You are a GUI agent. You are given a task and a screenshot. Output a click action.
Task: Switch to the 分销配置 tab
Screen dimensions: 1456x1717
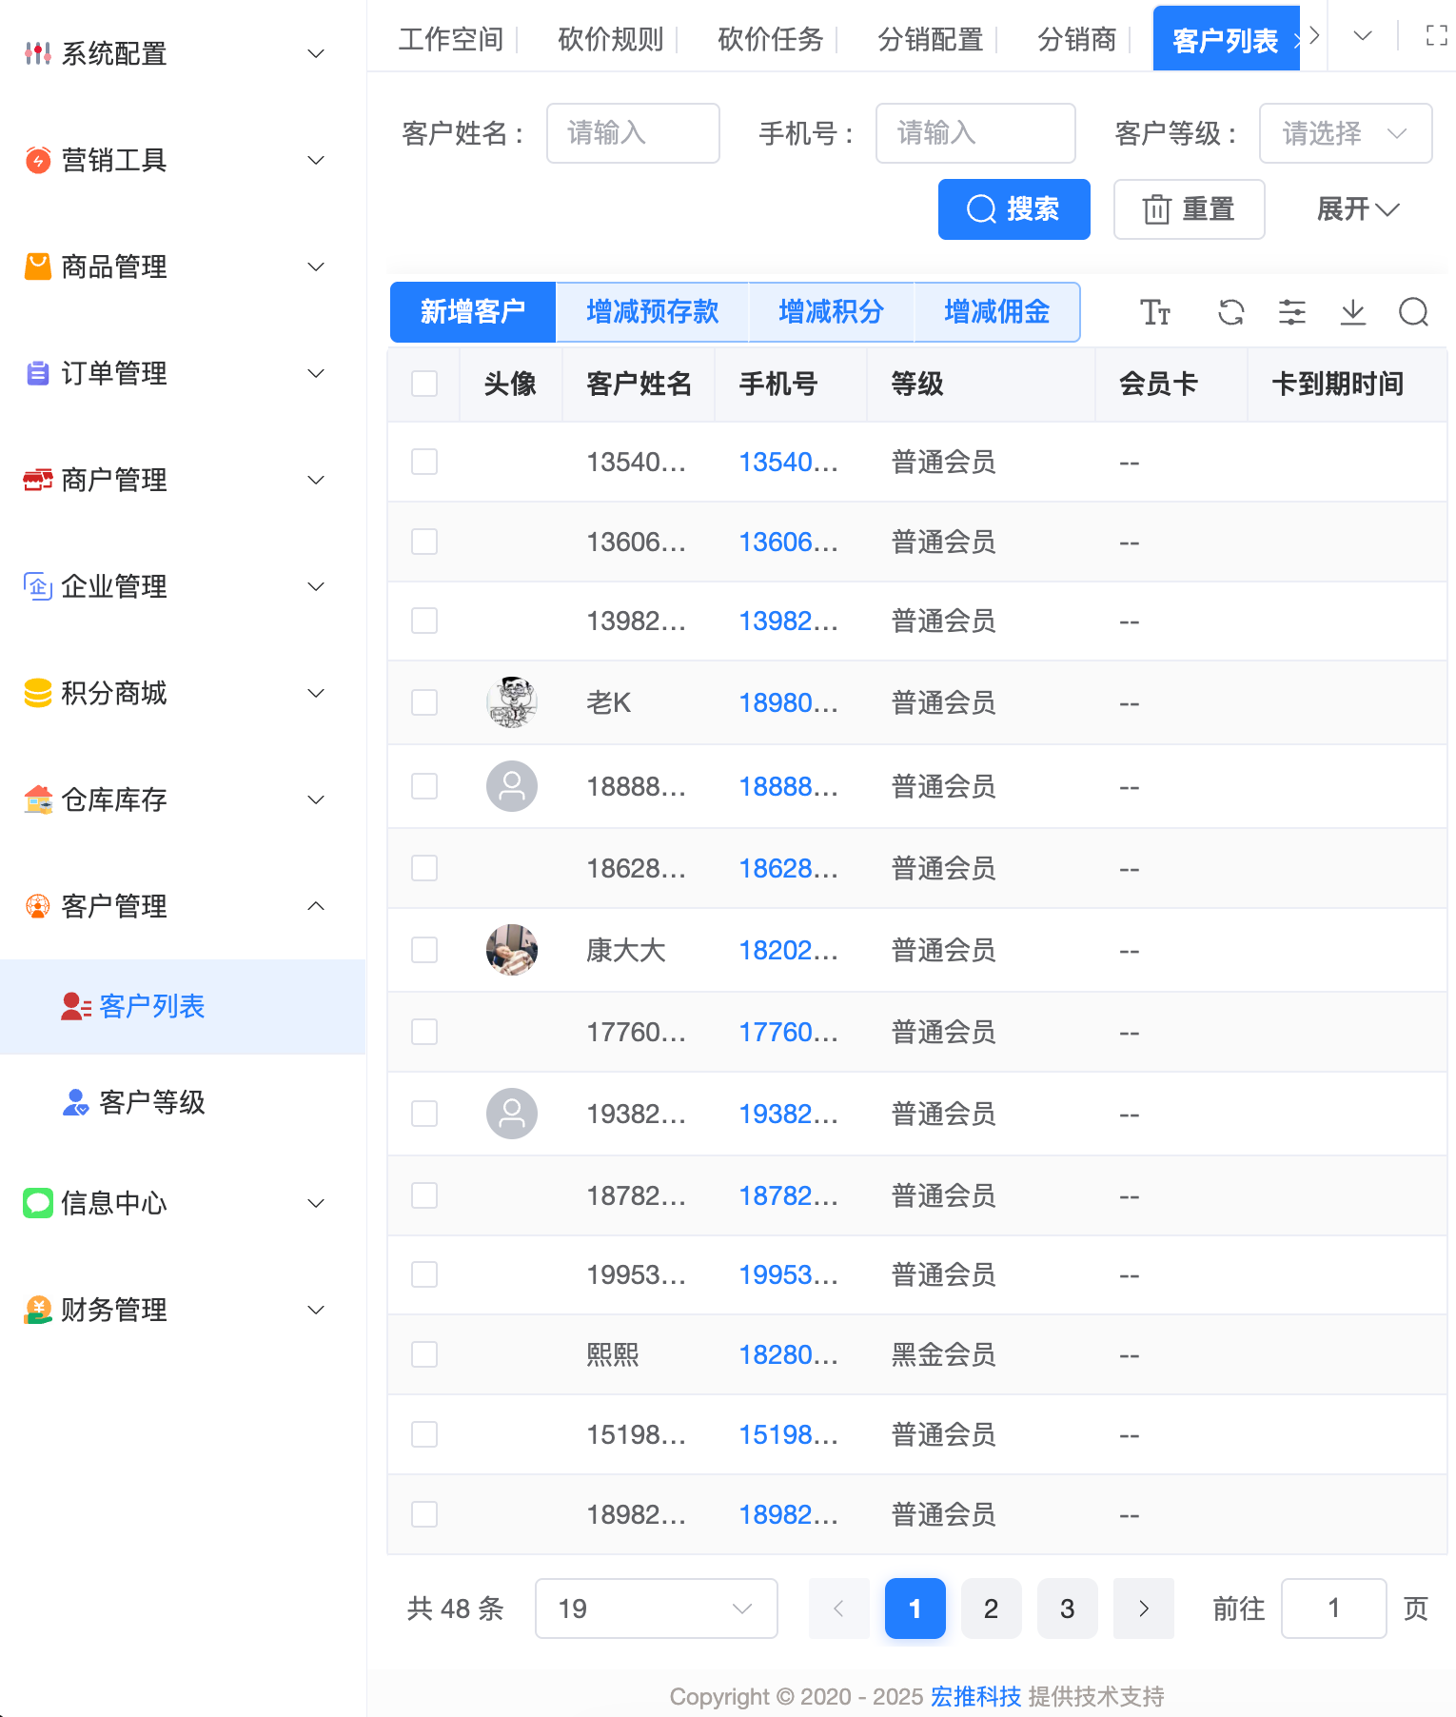(931, 39)
